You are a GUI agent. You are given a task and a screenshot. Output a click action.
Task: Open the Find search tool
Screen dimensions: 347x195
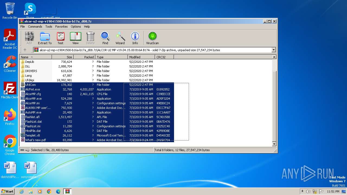point(105,38)
